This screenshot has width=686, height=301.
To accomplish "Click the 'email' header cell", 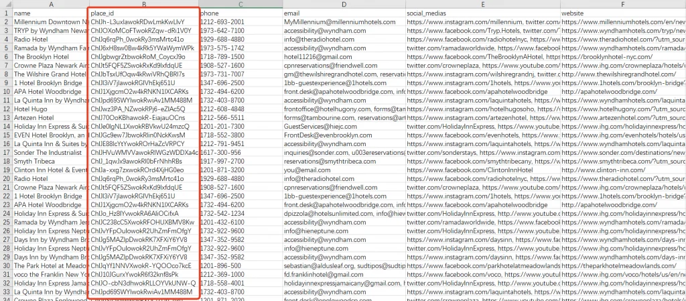I will pos(344,13).
